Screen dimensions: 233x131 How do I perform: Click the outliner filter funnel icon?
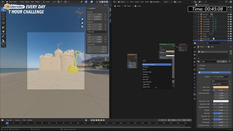coord(226,2)
